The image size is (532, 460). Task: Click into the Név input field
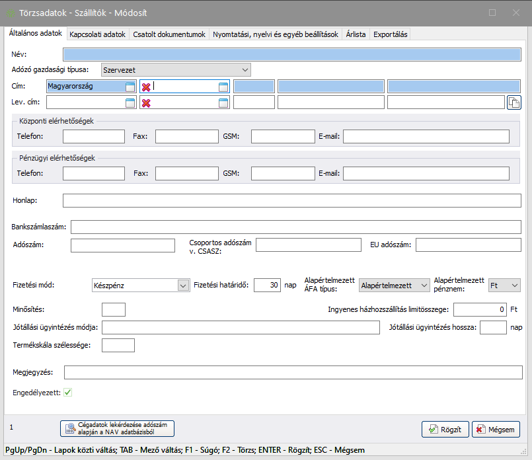(x=291, y=54)
